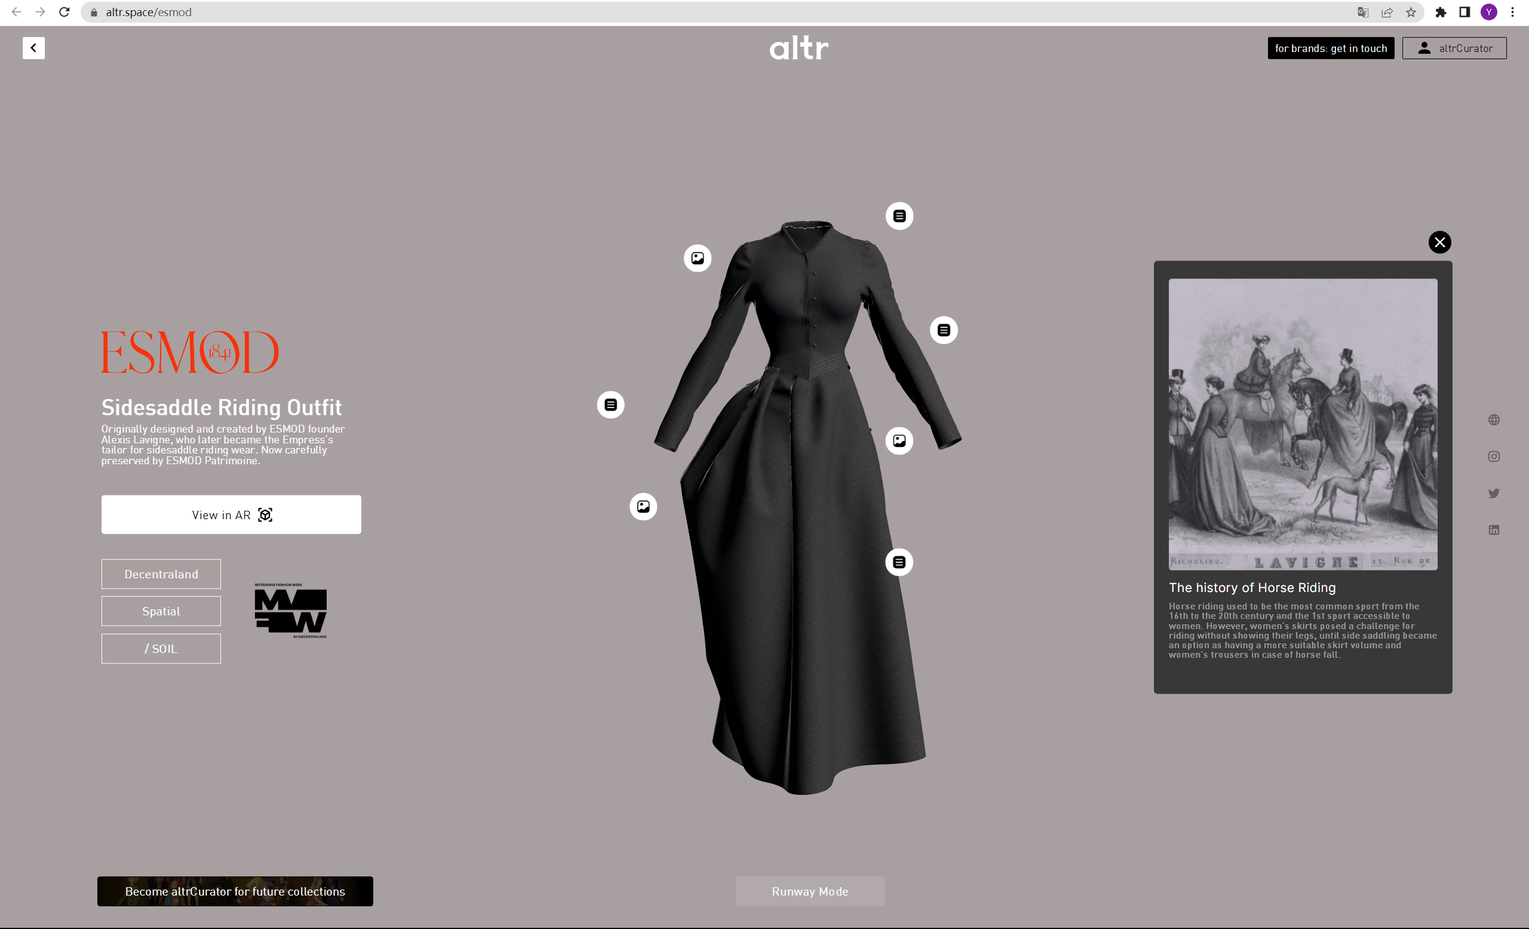The image size is (1529, 929).
Task: Open the LinkedIn social icon
Action: [1494, 529]
